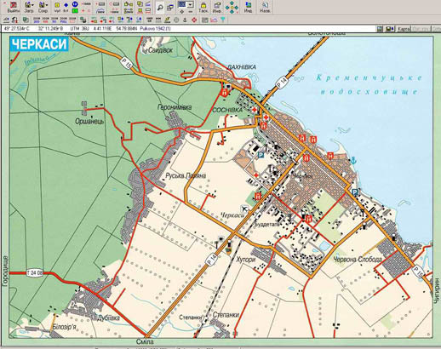This screenshot has width=441, height=349.
Task: Click the teal map pan arrows control
Action: click(x=232, y=8)
